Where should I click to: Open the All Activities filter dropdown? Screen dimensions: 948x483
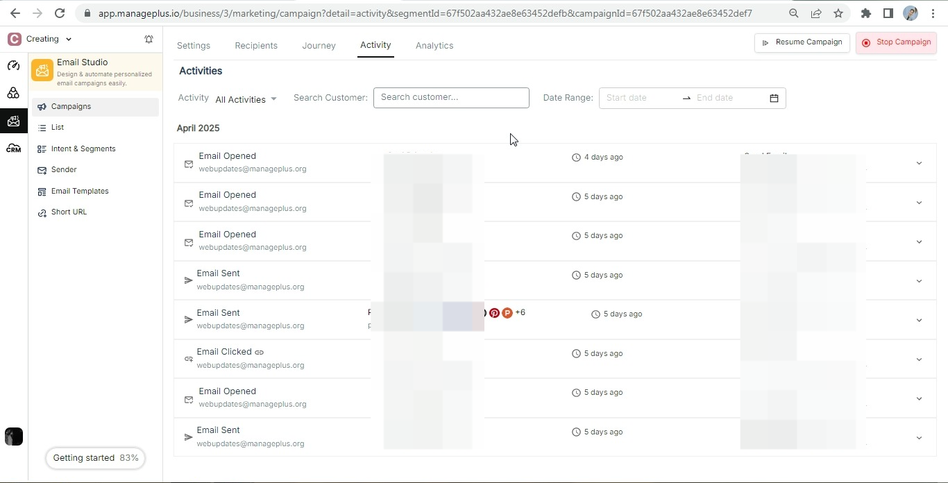point(246,99)
